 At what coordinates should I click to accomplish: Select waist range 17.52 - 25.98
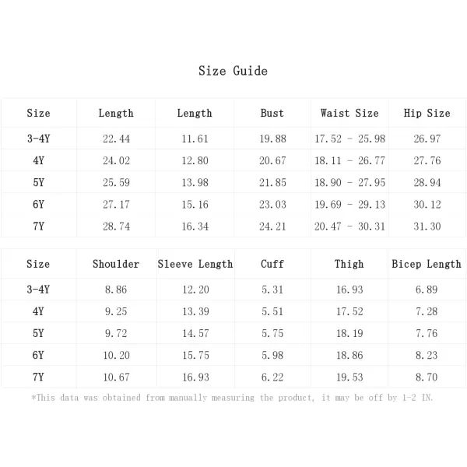(x=349, y=139)
